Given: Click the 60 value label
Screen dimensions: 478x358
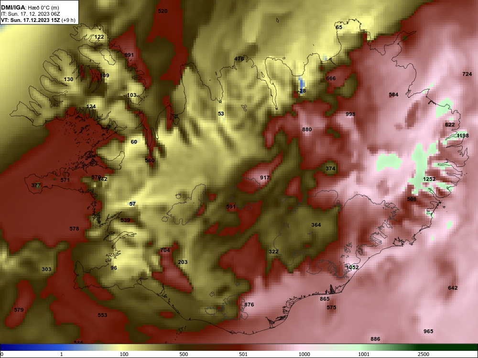Looking at the screenshot, I should (134, 142).
